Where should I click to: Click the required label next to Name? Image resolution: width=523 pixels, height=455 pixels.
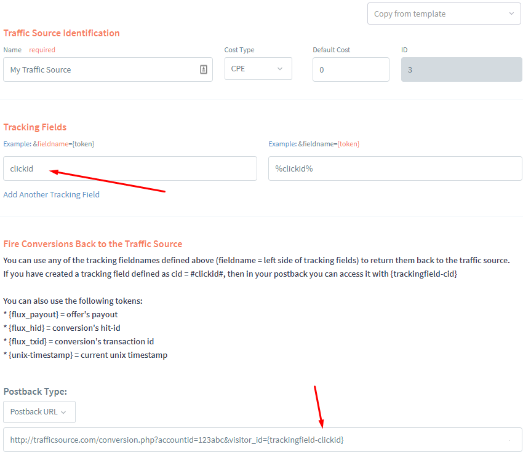pos(42,50)
